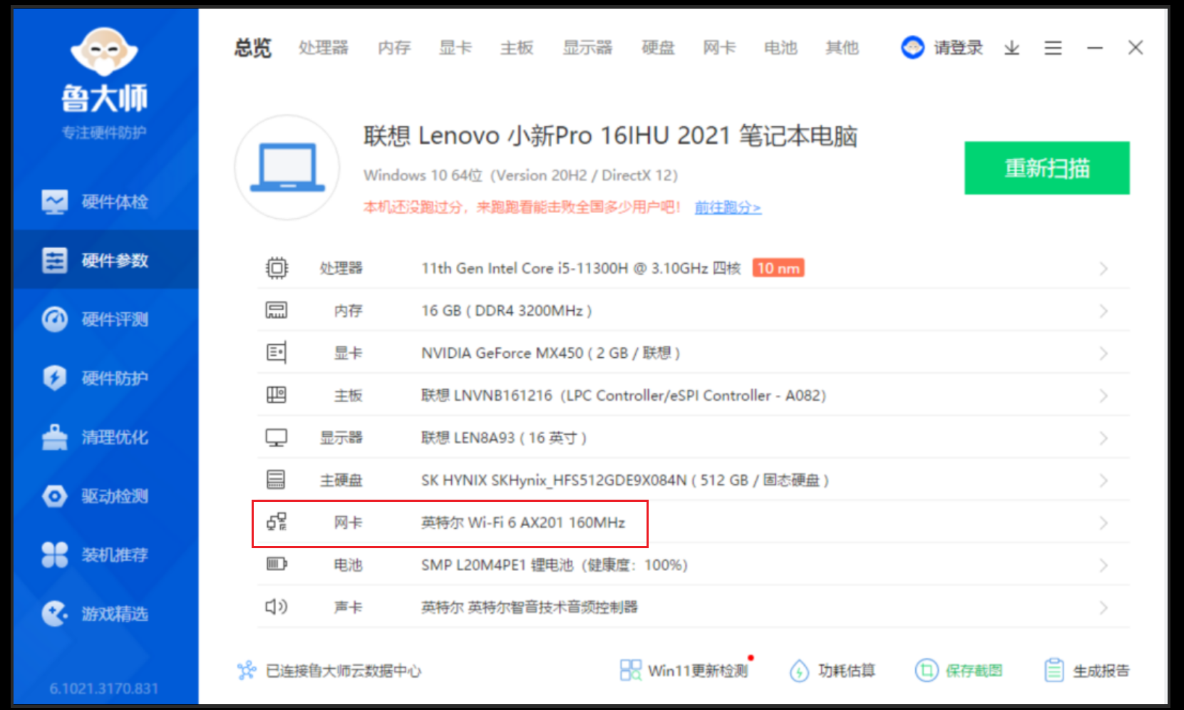Screen dimensions: 1184x710
Task: Expand the 显示器 row chevron
Action: tap(1103, 438)
